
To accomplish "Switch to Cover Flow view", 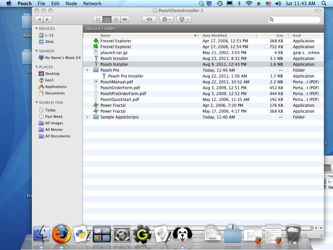I will click(125, 19).
